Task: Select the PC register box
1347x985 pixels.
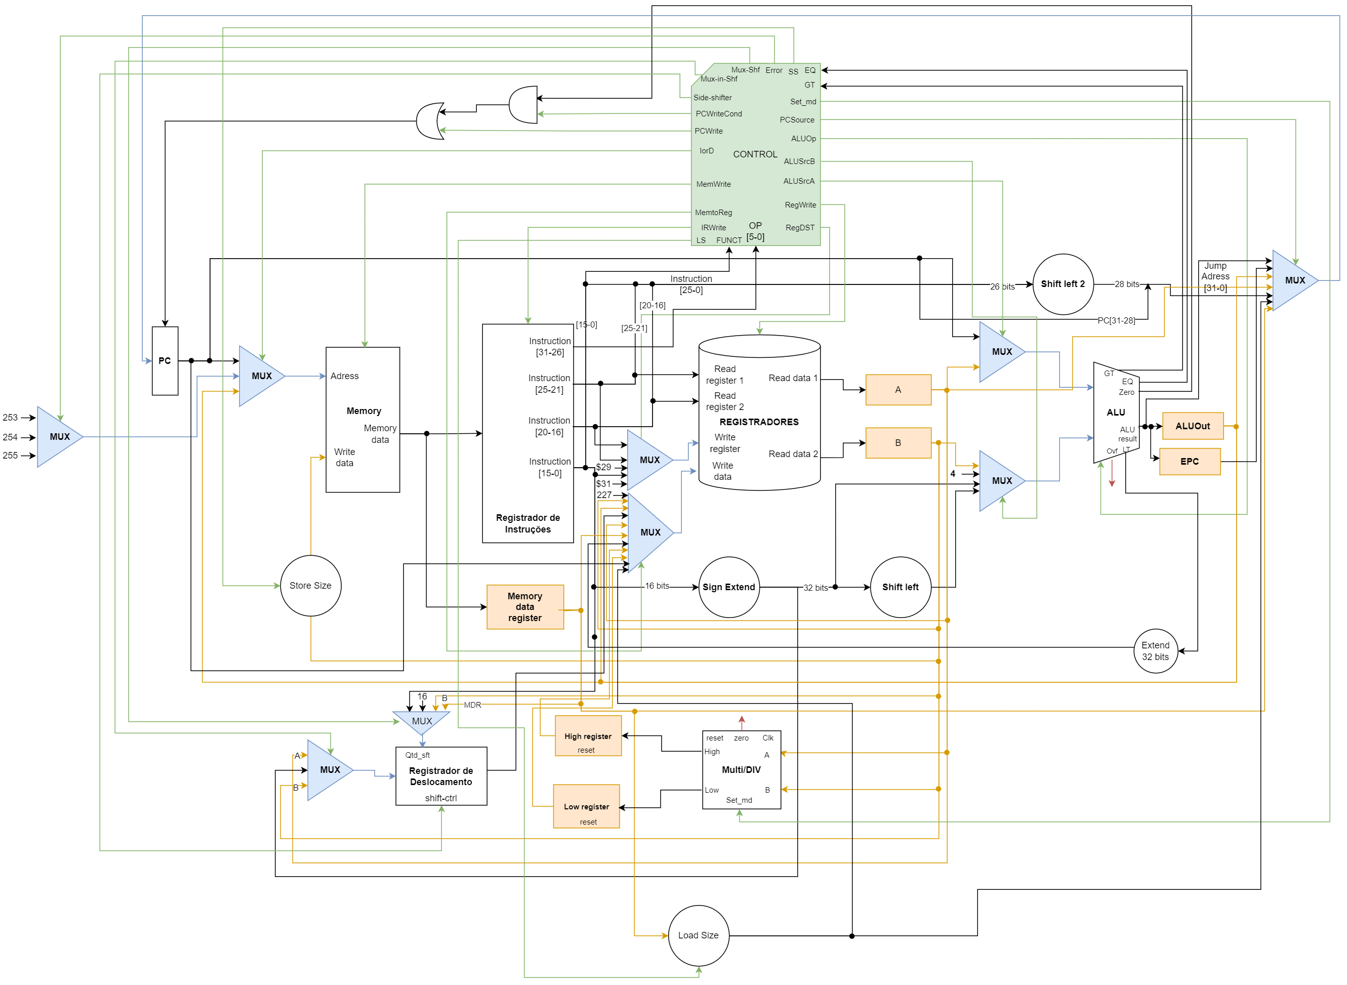Action: click(x=165, y=361)
